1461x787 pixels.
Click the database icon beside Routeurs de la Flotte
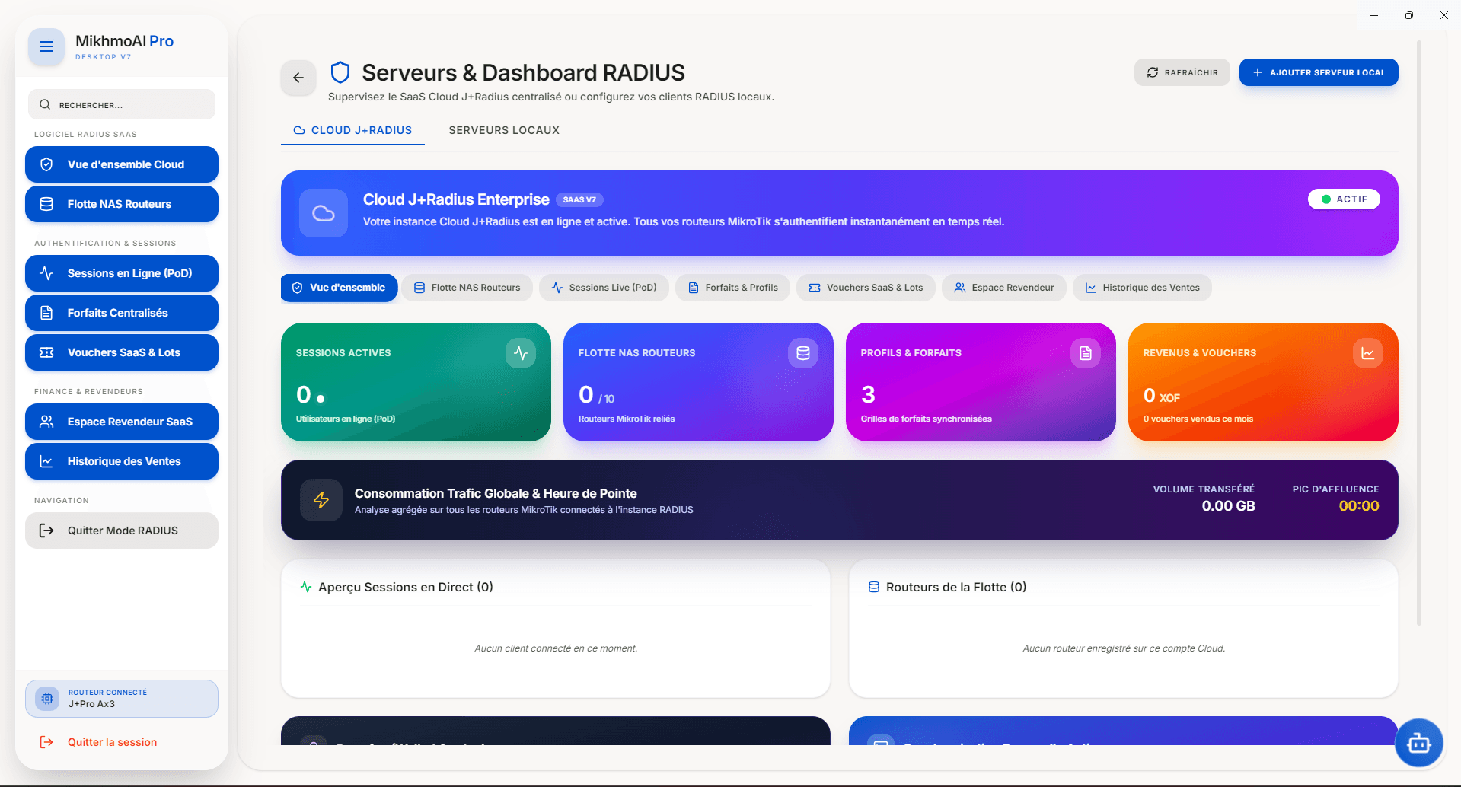[874, 587]
